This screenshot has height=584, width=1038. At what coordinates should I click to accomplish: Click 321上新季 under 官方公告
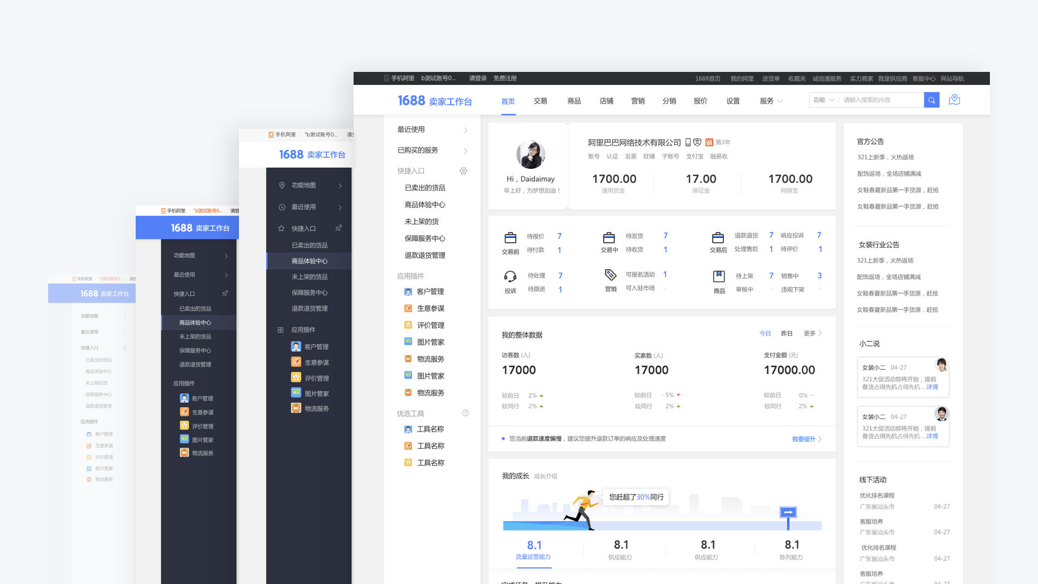click(886, 157)
